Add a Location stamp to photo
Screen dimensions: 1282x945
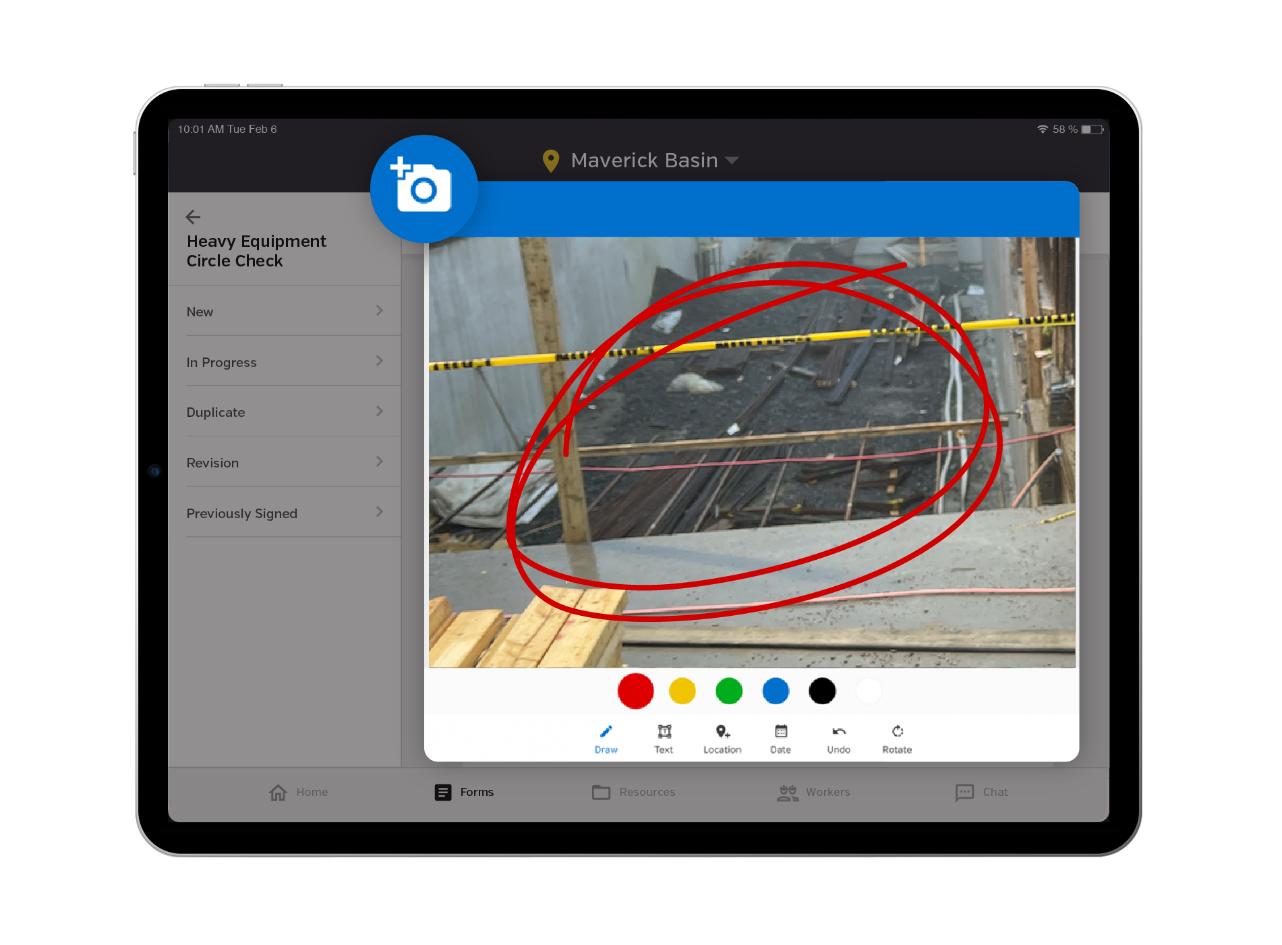click(722, 739)
